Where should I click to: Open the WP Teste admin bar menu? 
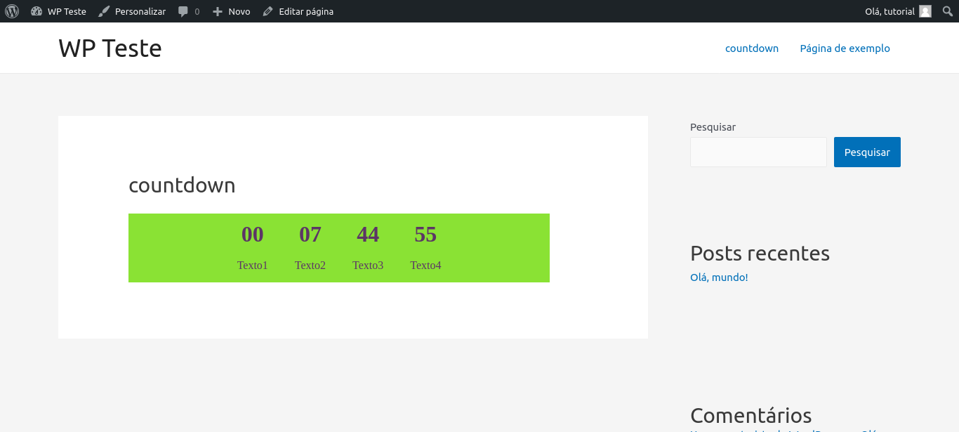pos(66,11)
